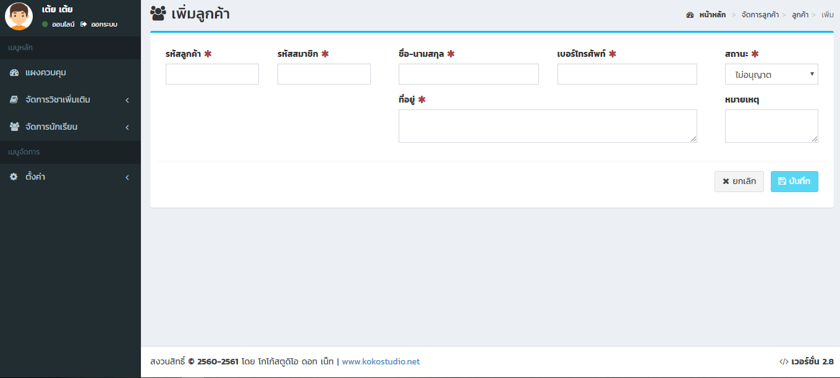This screenshot has width=840, height=378.
Task: Click the ออกระบบ sign-out icon
Action: [x=83, y=24]
